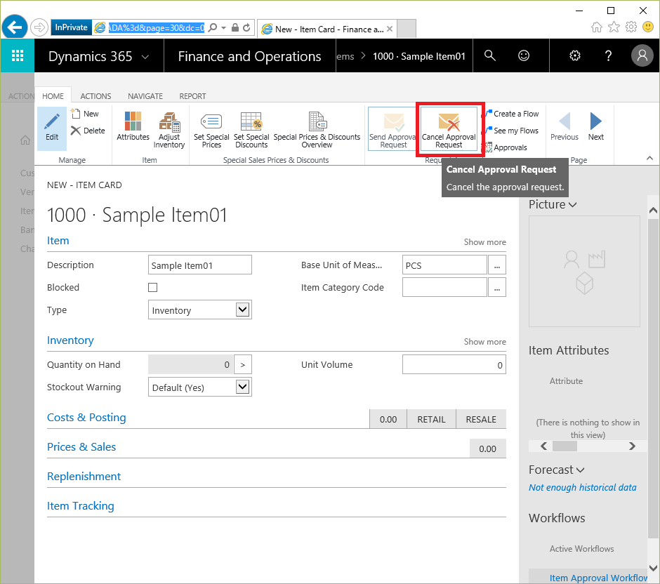The height and width of the screenshot is (584, 660).
Task: Click the Description input field
Action: coord(200,265)
